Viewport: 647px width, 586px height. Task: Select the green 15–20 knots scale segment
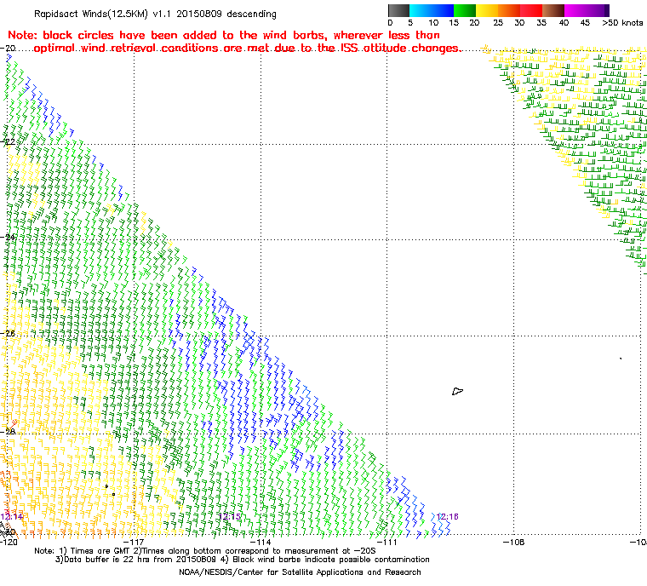click(465, 10)
